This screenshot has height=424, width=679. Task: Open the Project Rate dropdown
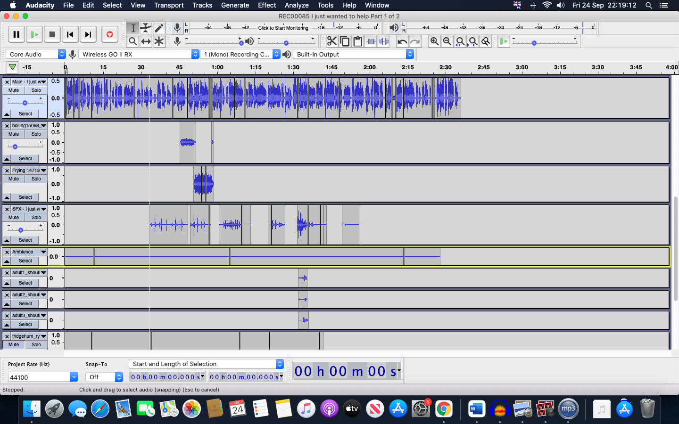click(74, 377)
